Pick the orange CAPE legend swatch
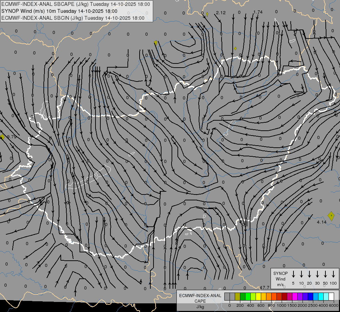 tap(269, 296)
